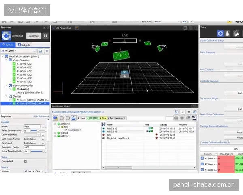243x195 pixels.
Task: Select the Roy Cal 03 trial row
Action: click(149, 132)
